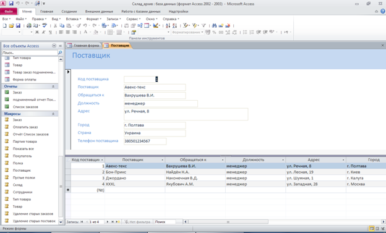The height and width of the screenshot is (233, 386).
Task: Open the Поставщик column filter dropdown
Action: pos(163,160)
